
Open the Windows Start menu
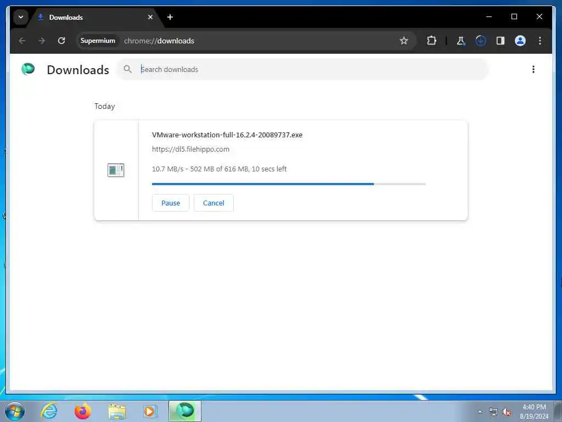[15, 411]
